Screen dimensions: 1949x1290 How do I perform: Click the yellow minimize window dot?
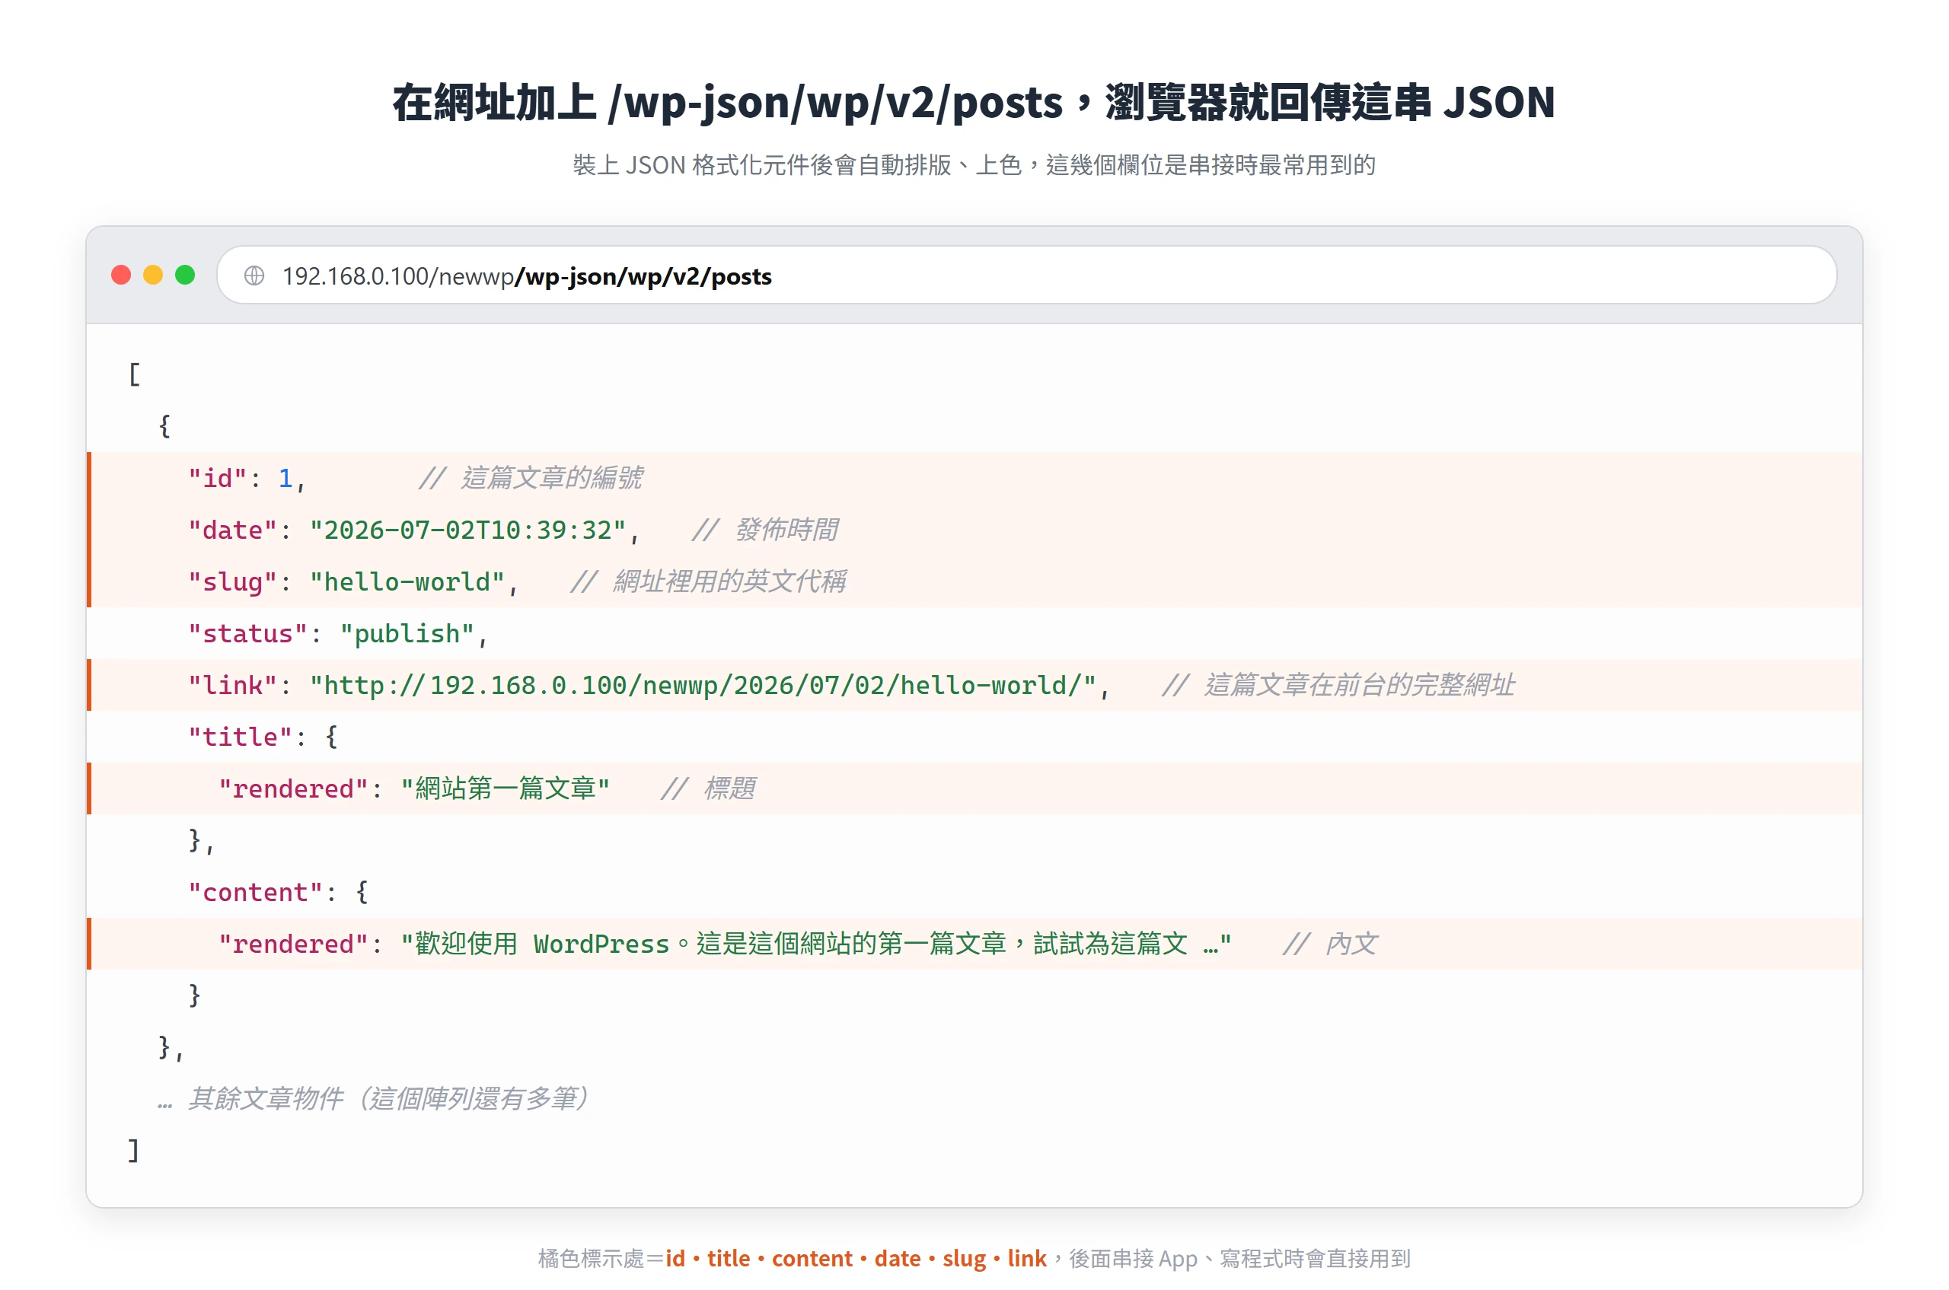click(153, 275)
